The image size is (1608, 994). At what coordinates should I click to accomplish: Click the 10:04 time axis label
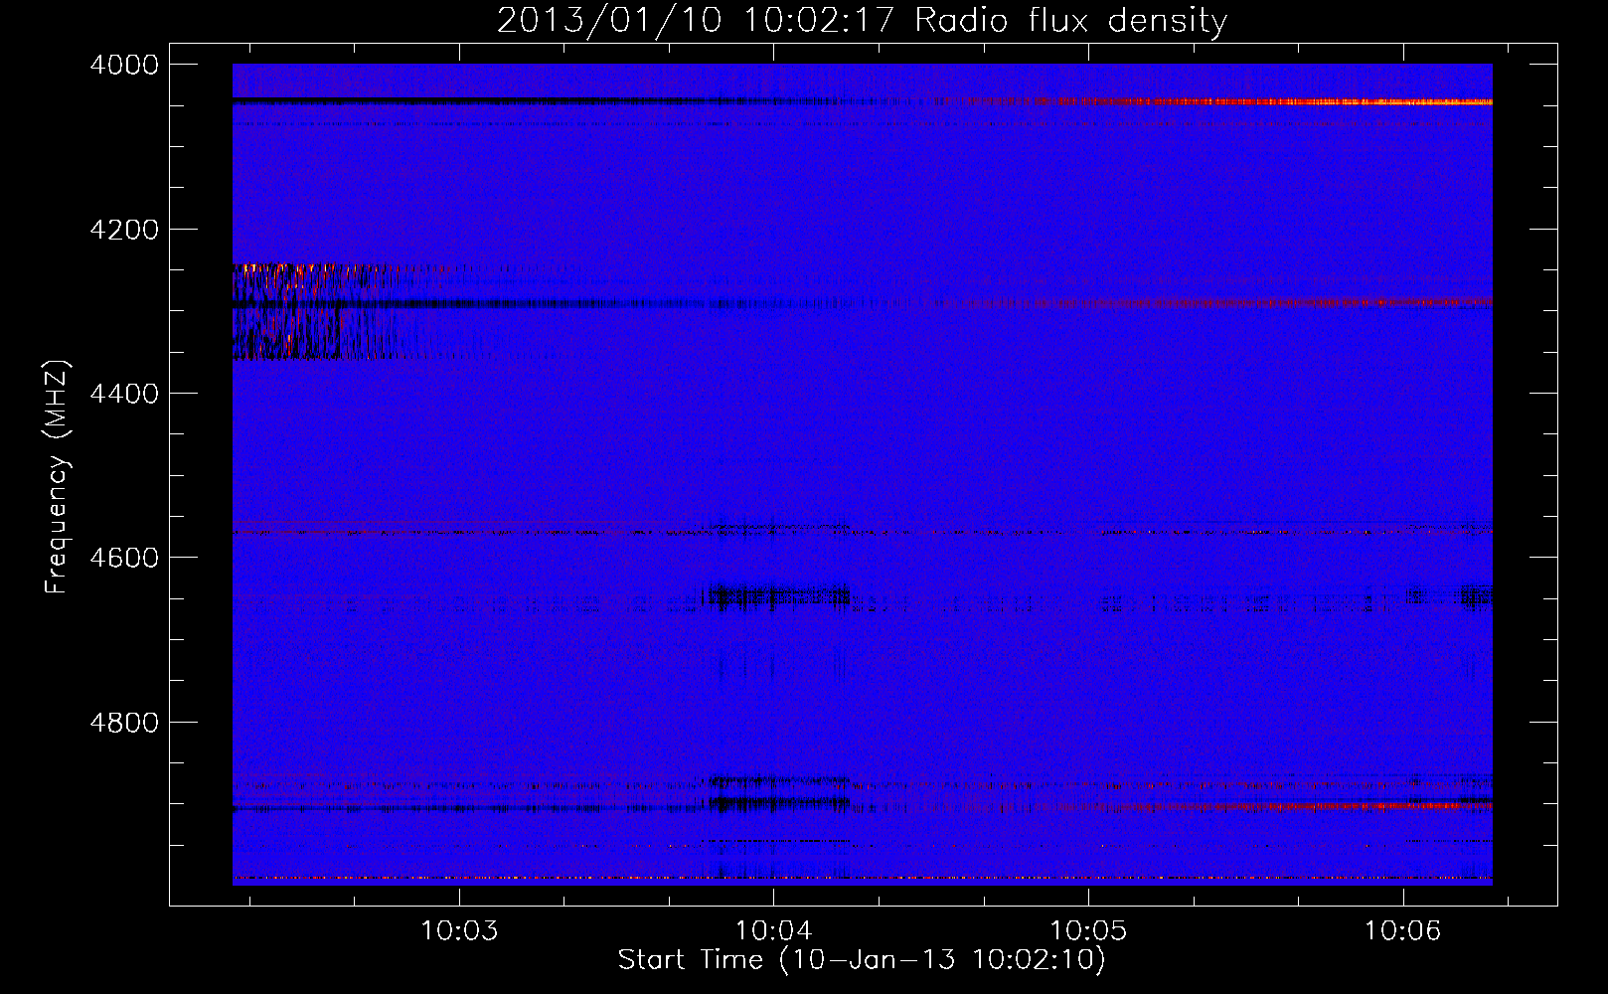point(773,931)
